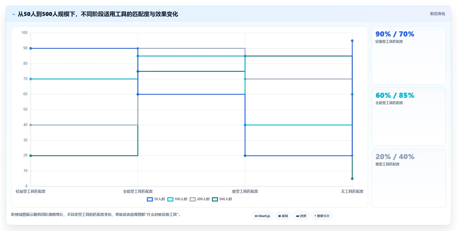Select the 60% / 85% stat value
The image size is (457, 231).
pyautogui.click(x=395, y=95)
